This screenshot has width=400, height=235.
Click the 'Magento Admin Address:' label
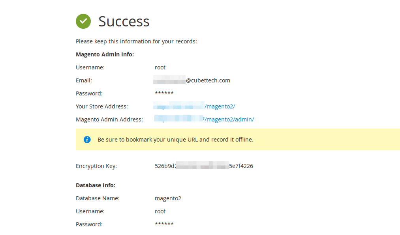click(109, 119)
